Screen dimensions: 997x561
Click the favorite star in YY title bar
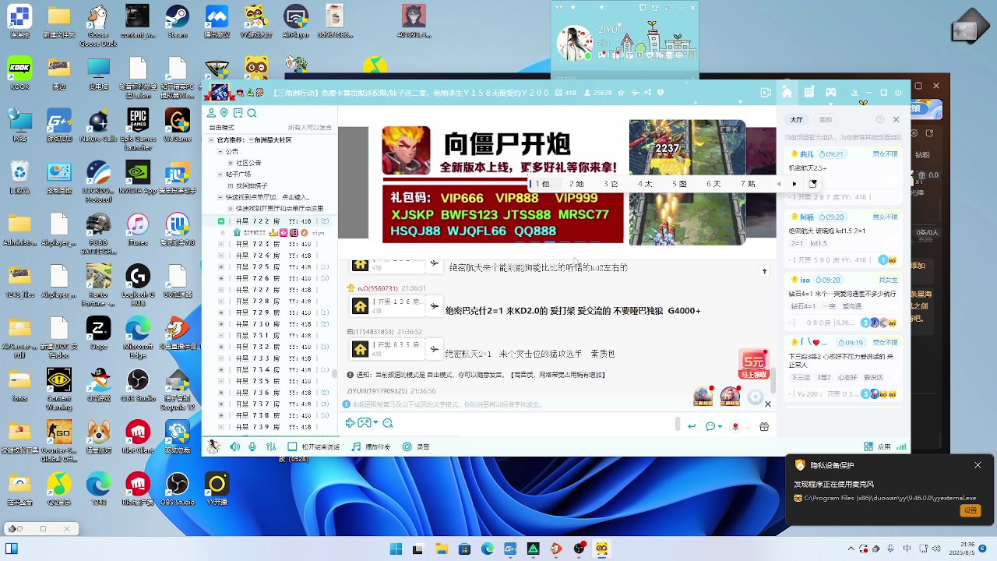(621, 93)
